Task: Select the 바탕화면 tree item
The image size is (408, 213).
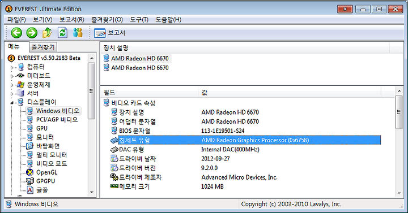Action: pos(48,146)
